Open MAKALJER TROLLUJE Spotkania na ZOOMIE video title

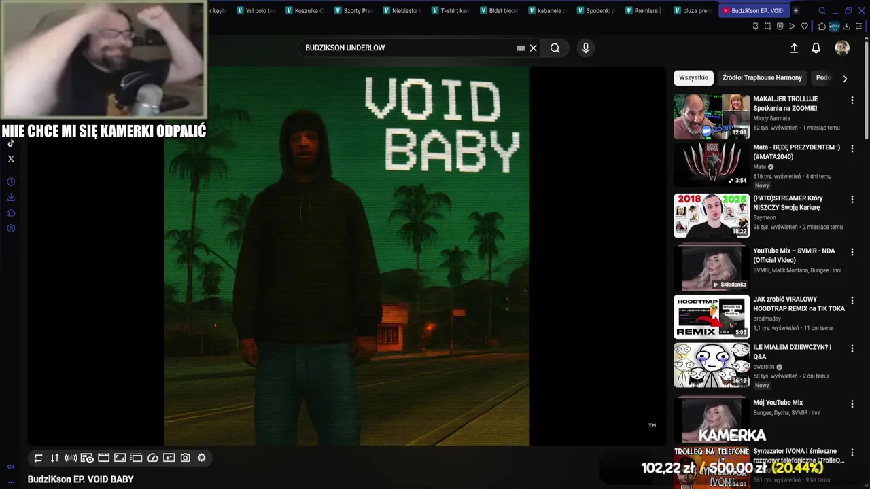point(785,103)
